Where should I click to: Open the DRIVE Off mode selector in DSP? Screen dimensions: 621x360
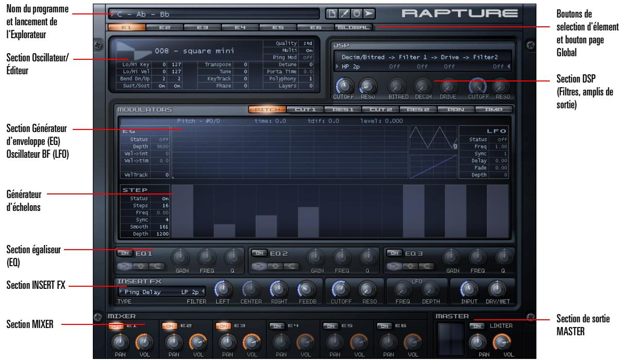pos(448,67)
